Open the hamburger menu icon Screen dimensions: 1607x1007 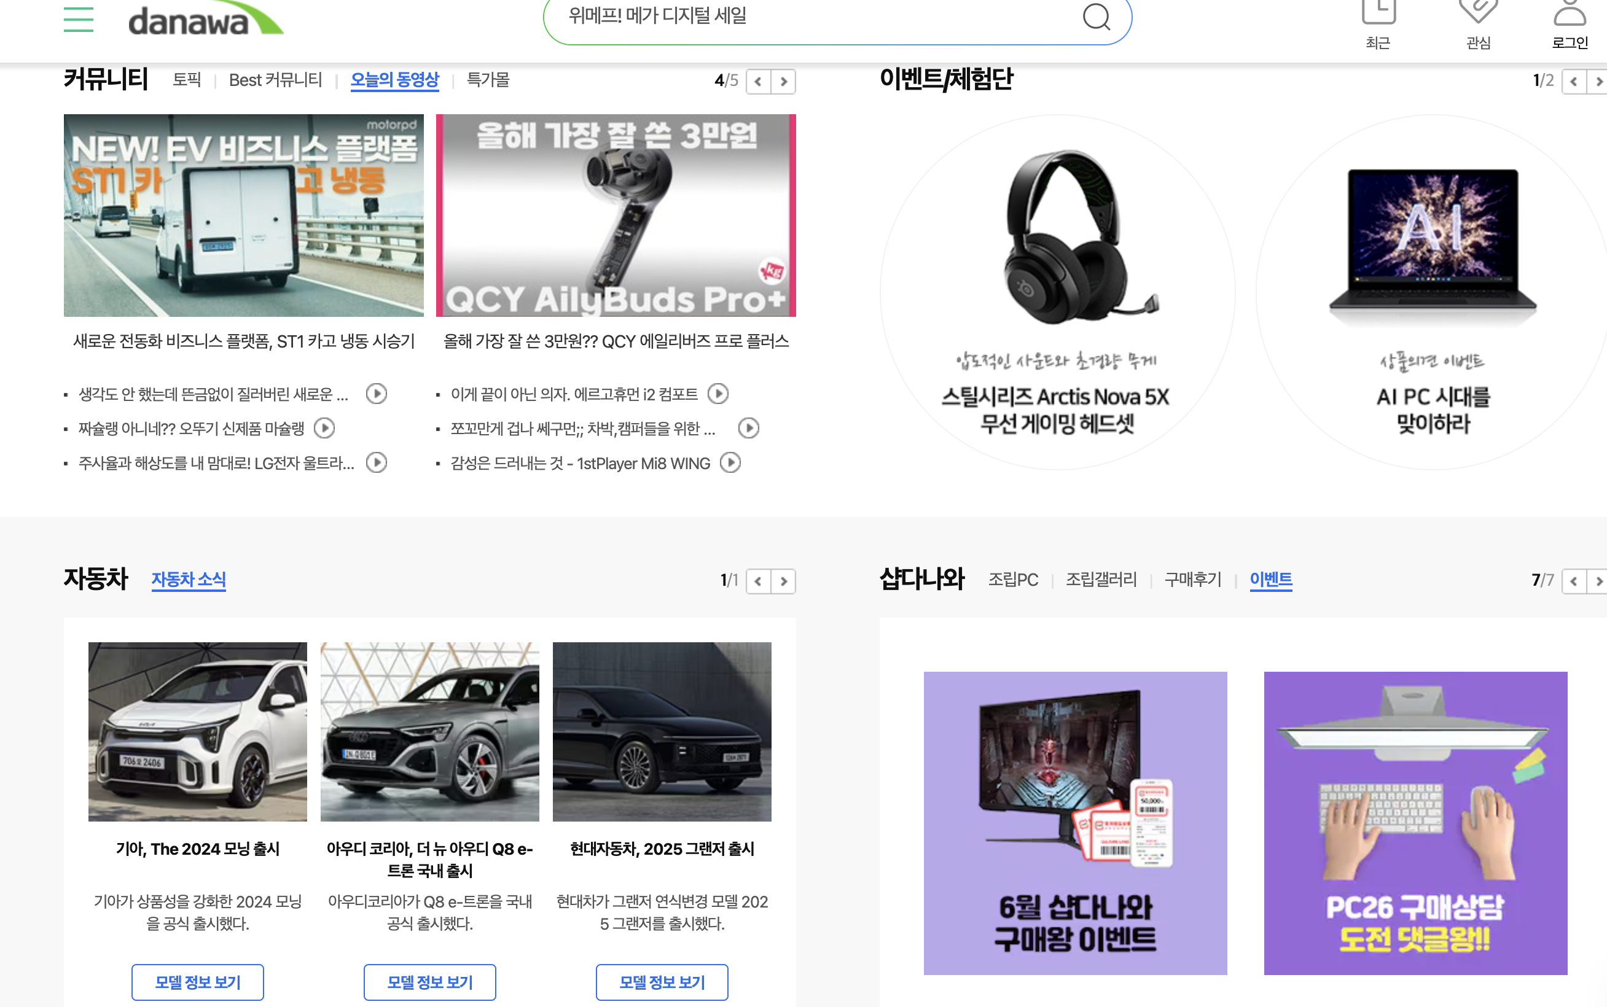point(78,18)
